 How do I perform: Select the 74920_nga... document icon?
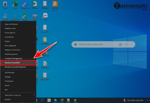click(45, 65)
